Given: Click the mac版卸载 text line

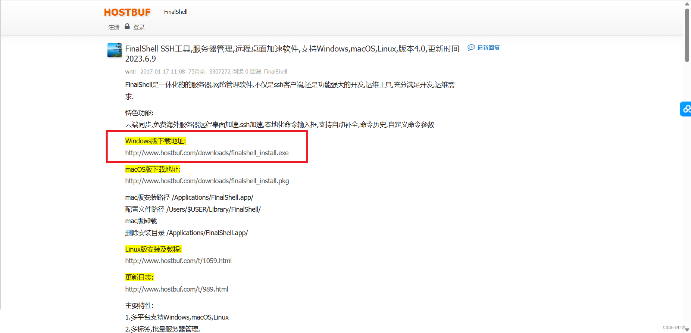Looking at the screenshot, I should point(141,221).
